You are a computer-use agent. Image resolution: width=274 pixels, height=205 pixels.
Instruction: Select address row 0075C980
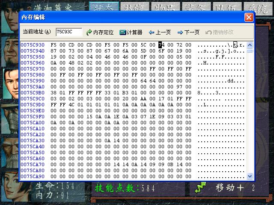click(33, 75)
